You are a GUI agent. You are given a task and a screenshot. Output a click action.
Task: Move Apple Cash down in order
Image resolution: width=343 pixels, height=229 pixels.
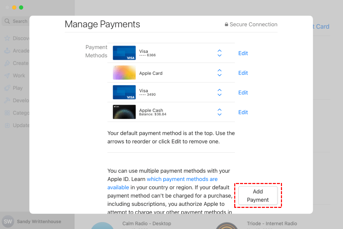(220, 114)
